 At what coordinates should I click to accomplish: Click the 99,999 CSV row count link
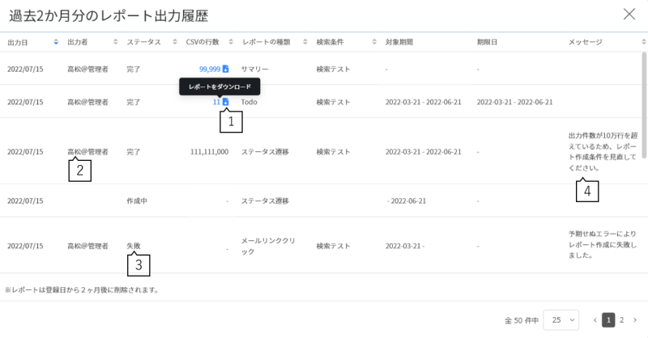[x=210, y=70]
